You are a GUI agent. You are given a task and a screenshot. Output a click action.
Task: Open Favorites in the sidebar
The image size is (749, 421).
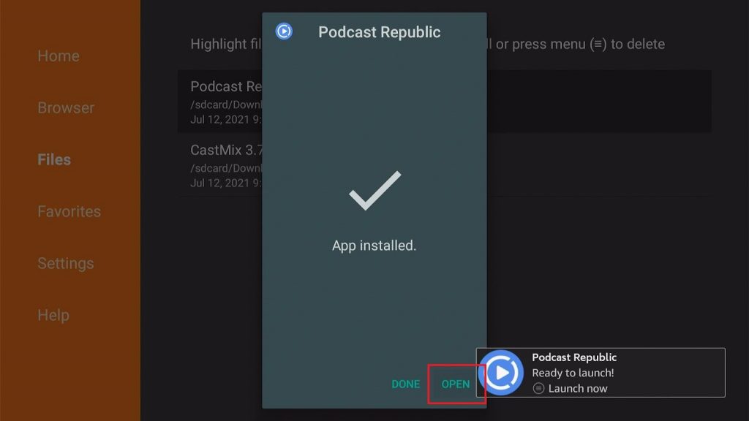point(69,211)
